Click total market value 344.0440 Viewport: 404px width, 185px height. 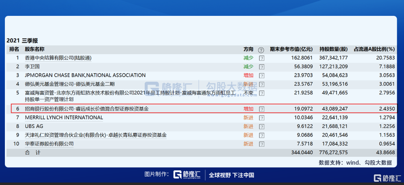pos(302,152)
